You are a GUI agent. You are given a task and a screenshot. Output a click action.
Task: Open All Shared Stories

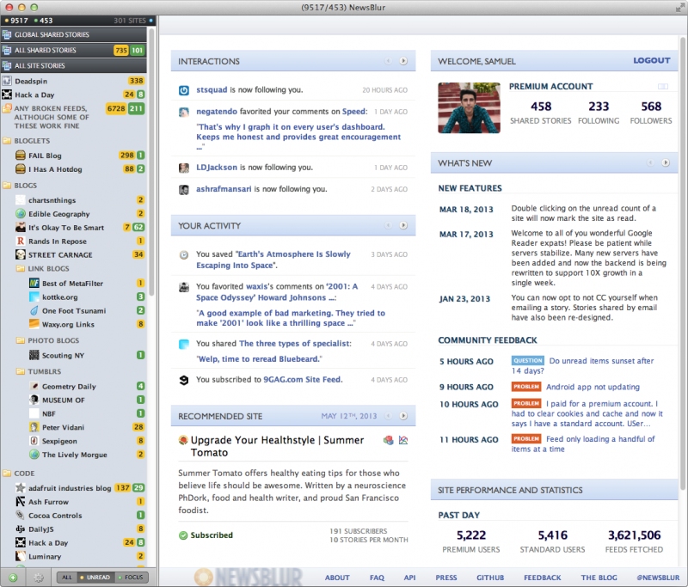[x=74, y=50]
